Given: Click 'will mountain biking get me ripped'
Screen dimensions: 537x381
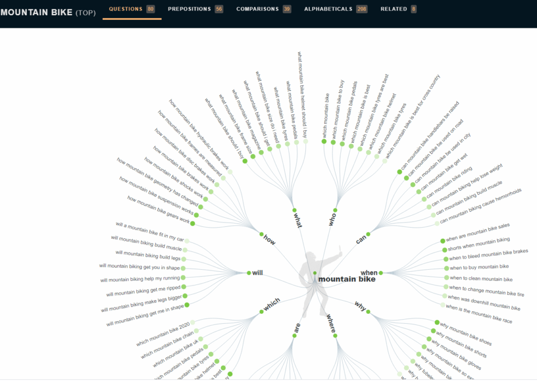Looking at the screenshot, I should (143, 291).
